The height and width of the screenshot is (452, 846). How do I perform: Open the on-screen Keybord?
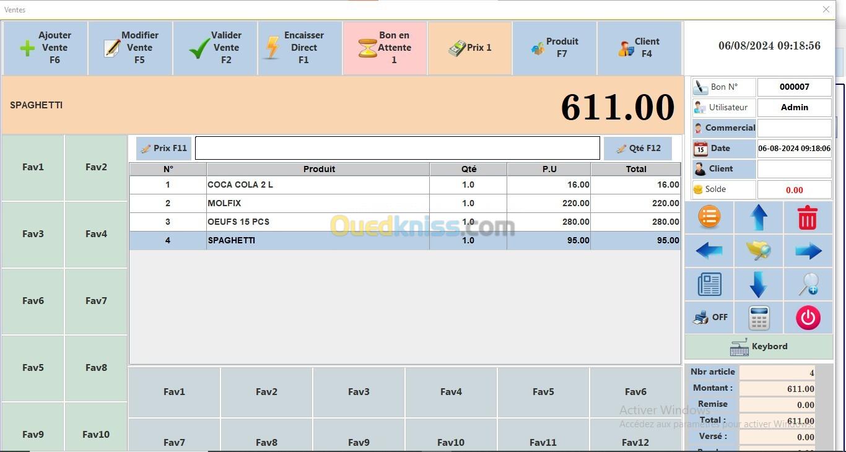759,347
